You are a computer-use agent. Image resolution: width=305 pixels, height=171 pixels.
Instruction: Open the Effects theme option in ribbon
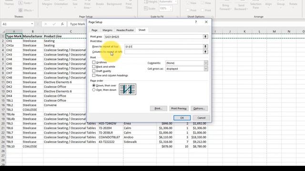tap(26, 10)
